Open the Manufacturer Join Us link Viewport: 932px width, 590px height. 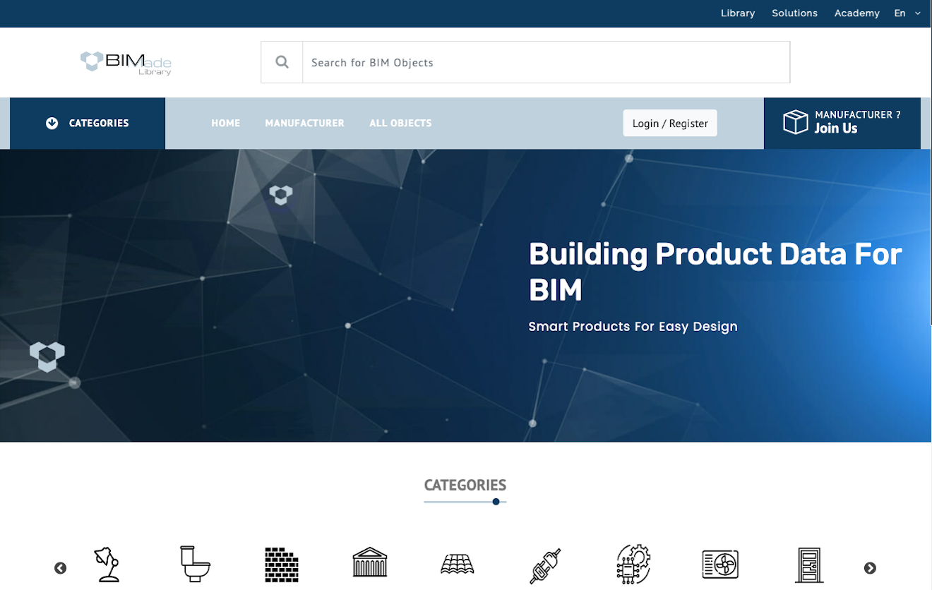click(842, 123)
